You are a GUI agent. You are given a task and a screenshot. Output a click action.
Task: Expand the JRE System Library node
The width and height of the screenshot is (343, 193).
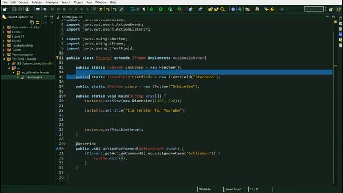9,63
